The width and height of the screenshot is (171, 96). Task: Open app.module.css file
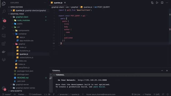pyautogui.click(x=26, y=41)
